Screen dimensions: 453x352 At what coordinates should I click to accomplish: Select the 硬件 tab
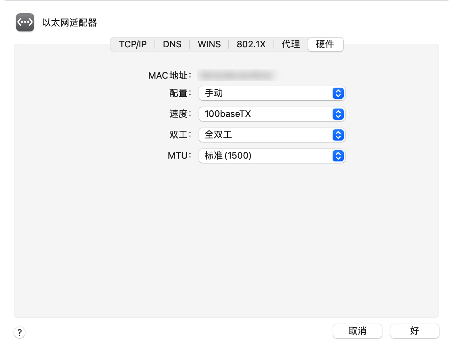coord(325,44)
